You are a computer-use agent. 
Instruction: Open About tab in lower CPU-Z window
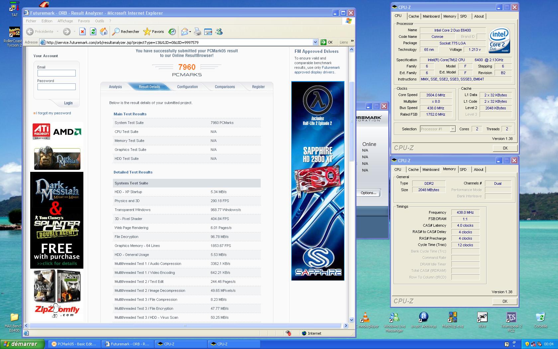click(x=478, y=170)
